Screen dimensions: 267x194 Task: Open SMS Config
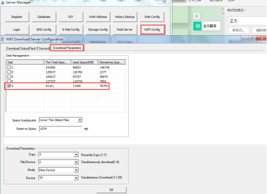pyautogui.click(x=44, y=29)
